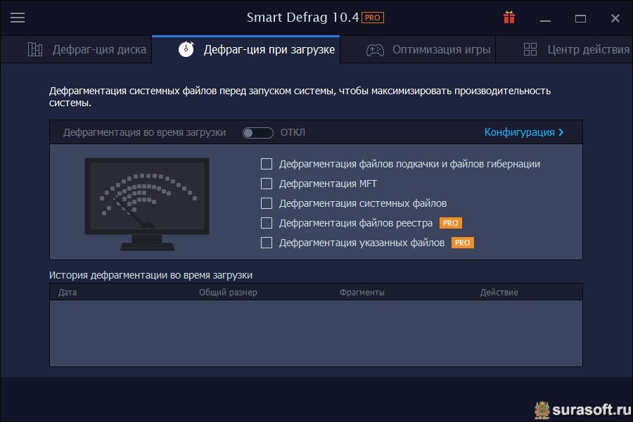Viewport: 633px width, 422px height.
Task: Go to Центр действия tab
Action: 564,49
